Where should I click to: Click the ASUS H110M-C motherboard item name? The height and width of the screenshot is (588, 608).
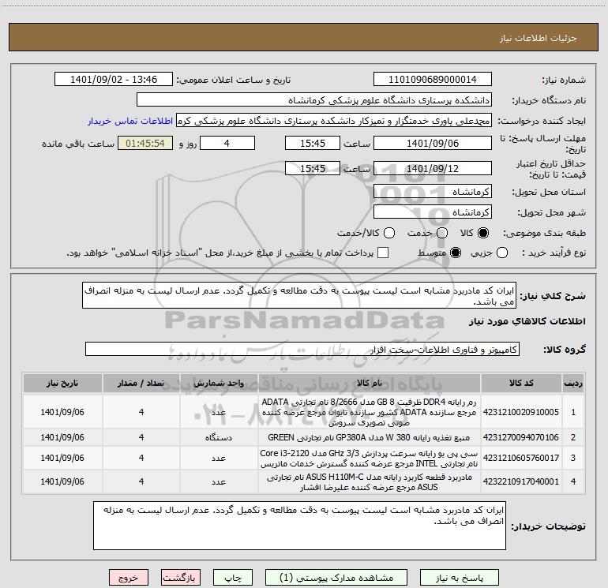point(370,481)
